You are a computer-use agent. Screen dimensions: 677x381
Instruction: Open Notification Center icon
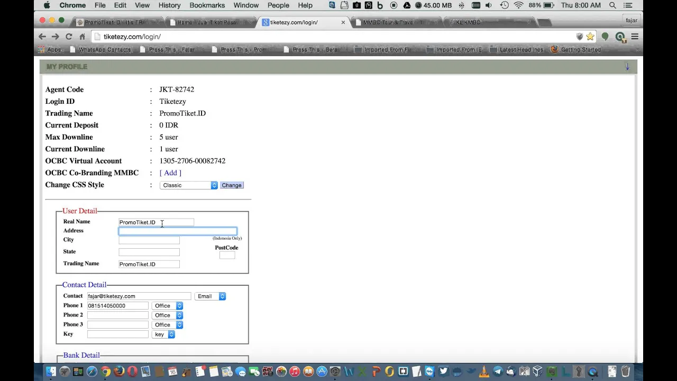click(x=627, y=5)
